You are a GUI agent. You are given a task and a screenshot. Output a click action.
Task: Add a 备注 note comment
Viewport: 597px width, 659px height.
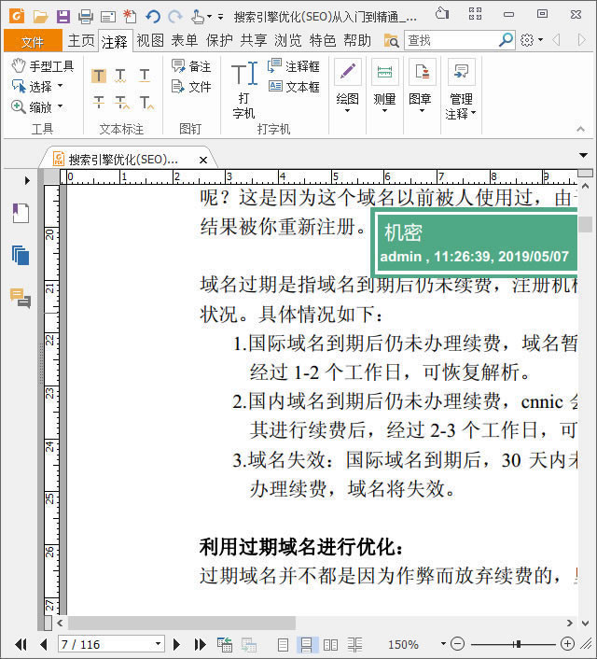pyautogui.click(x=191, y=66)
